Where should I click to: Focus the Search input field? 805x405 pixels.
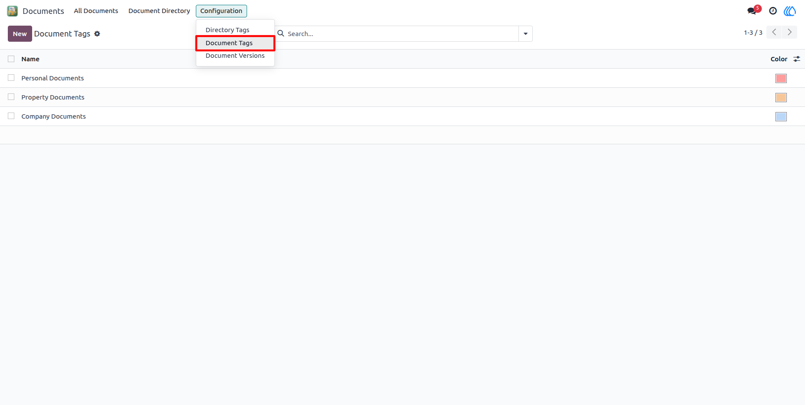(x=402, y=33)
